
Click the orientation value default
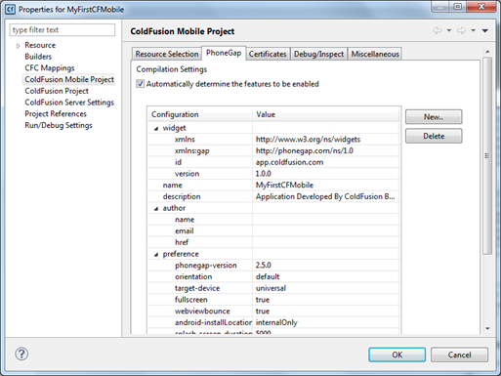coord(268,276)
